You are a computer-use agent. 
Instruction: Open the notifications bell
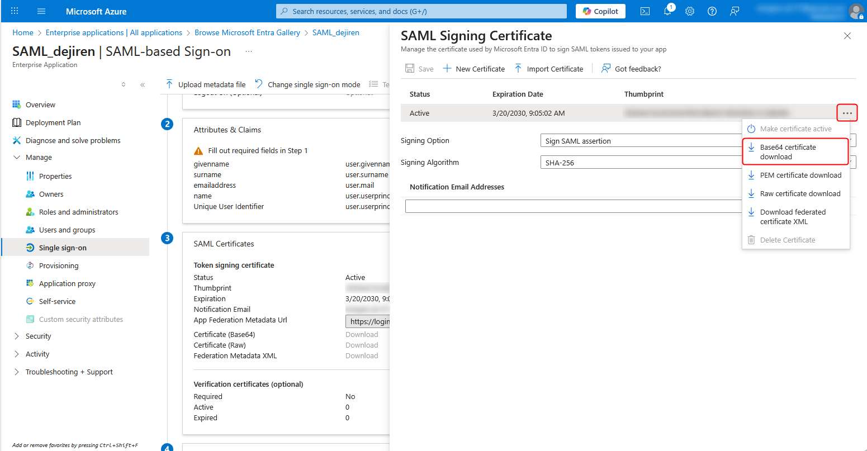point(667,11)
